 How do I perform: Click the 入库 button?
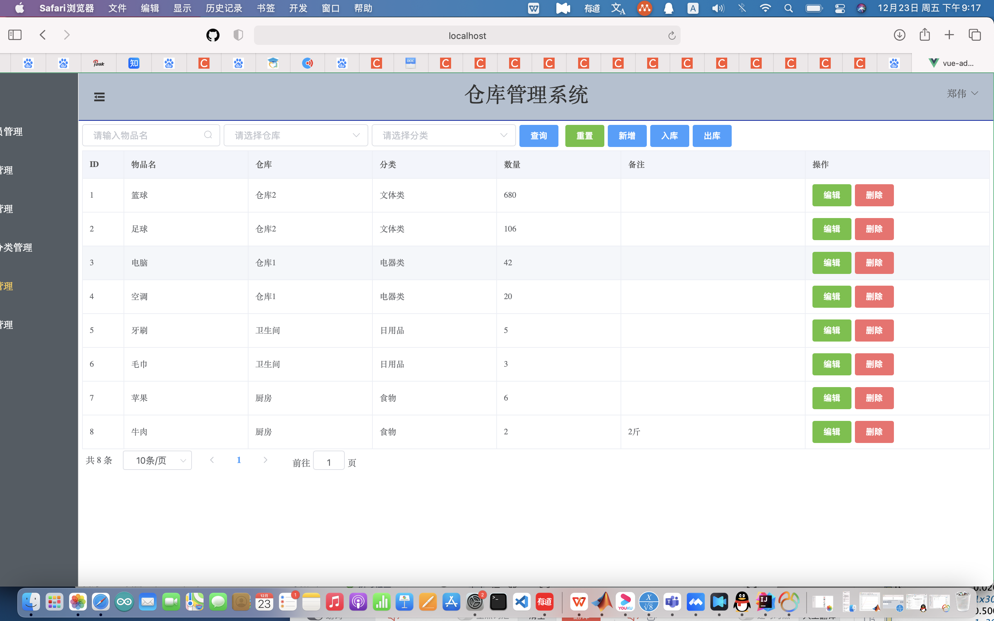click(670, 136)
